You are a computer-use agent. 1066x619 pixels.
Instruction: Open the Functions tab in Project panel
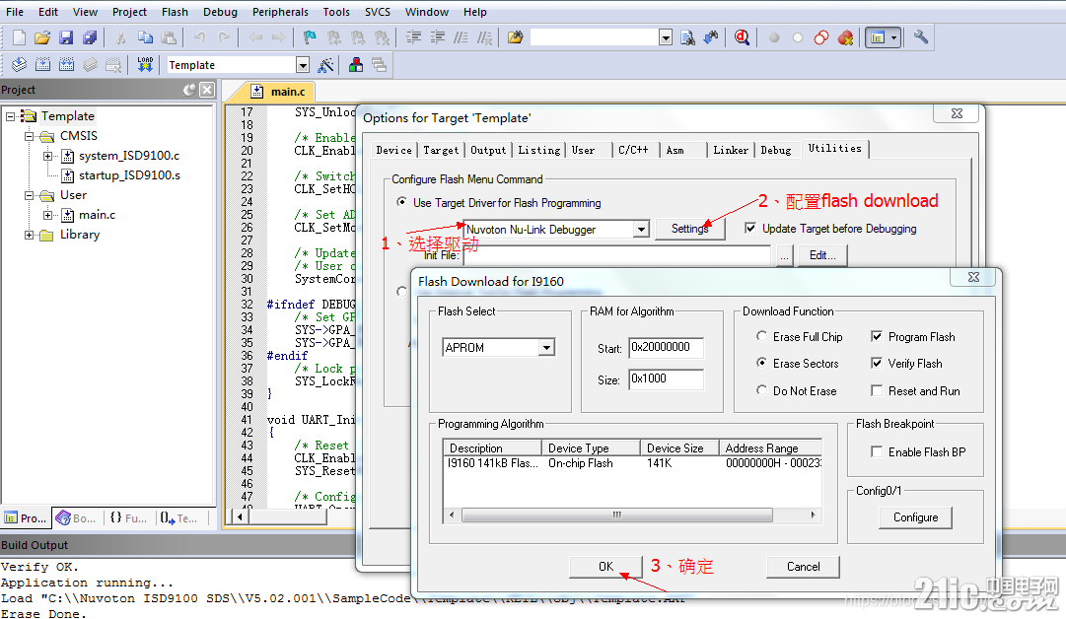click(127, 517)
